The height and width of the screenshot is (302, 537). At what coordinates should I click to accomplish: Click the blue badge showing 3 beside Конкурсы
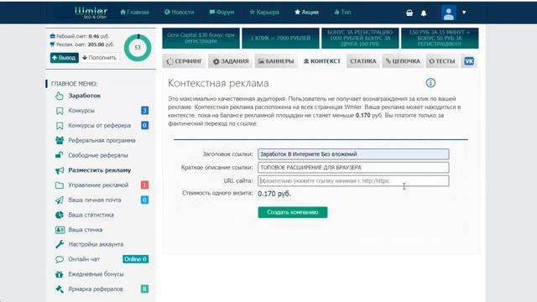point(144,110)
